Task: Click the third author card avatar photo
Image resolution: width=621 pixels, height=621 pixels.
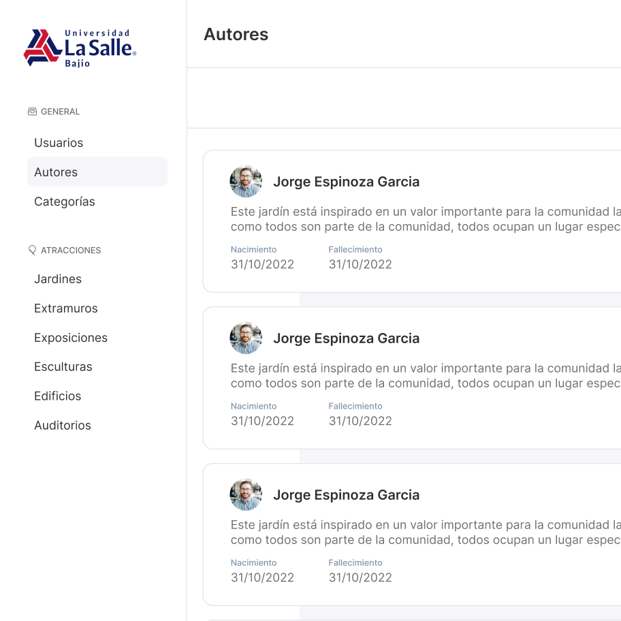Action: tap(246, 494)
